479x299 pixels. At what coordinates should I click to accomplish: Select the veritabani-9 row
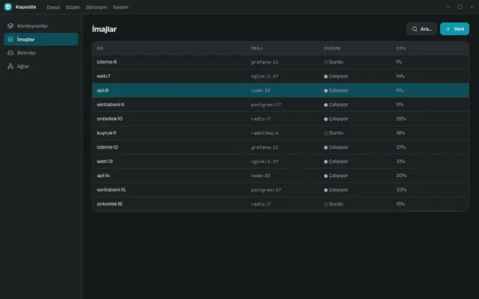tap(281, 105)
